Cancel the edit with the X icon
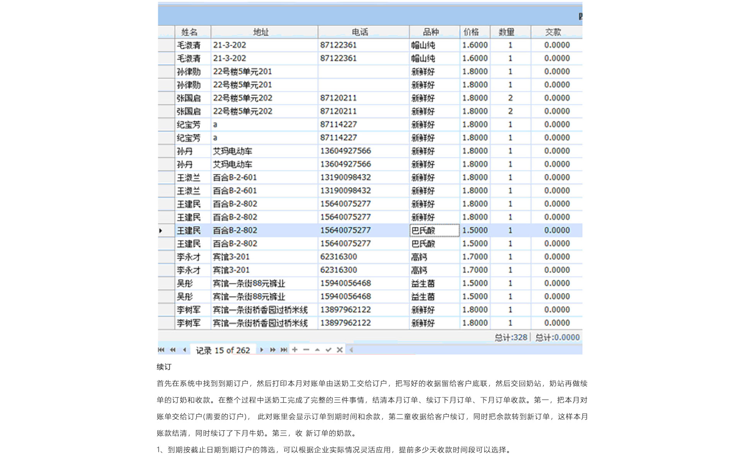 (x=340, y=350)
